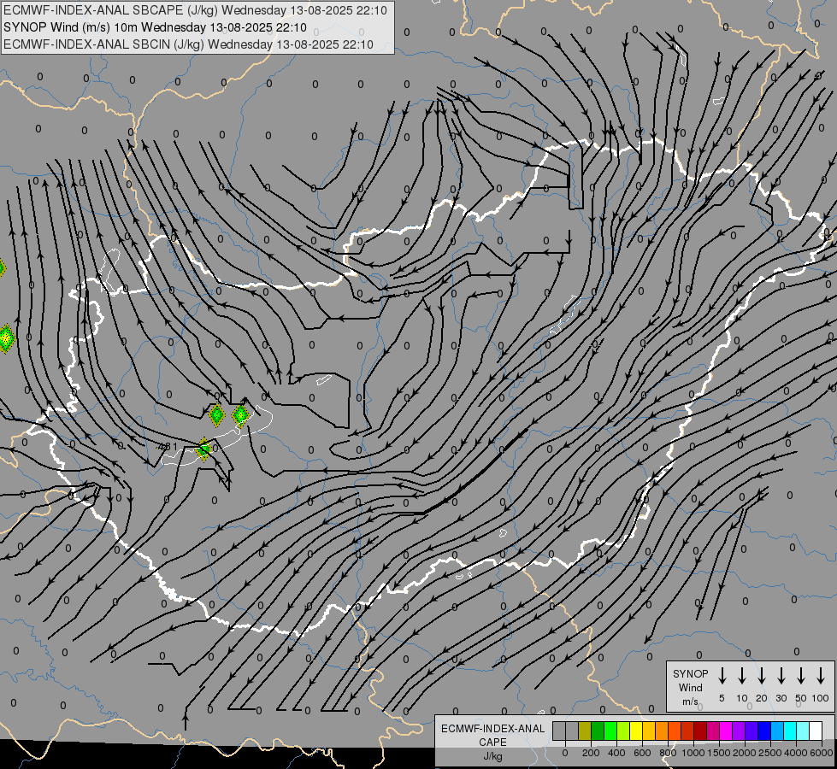Pick the amber swatch after yellow in legend
Viewport: 837px width, 769px height.
click(649, 731)
